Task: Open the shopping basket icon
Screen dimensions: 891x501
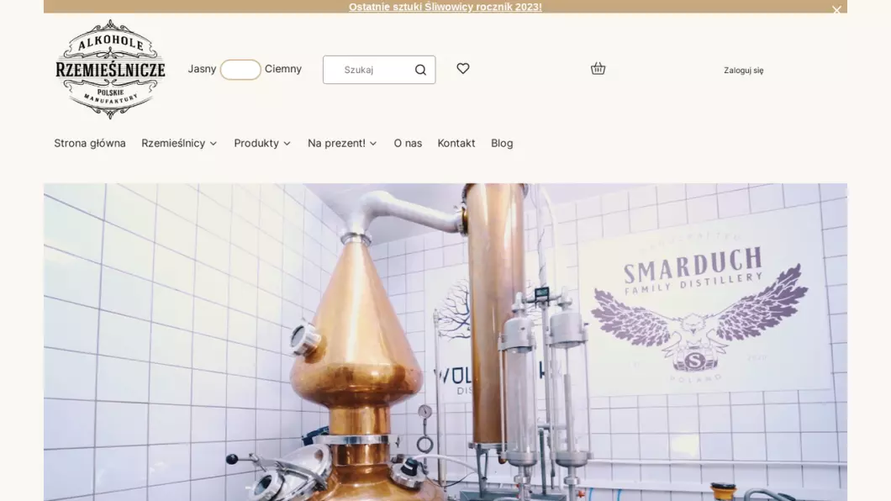Action: (598, 69)
